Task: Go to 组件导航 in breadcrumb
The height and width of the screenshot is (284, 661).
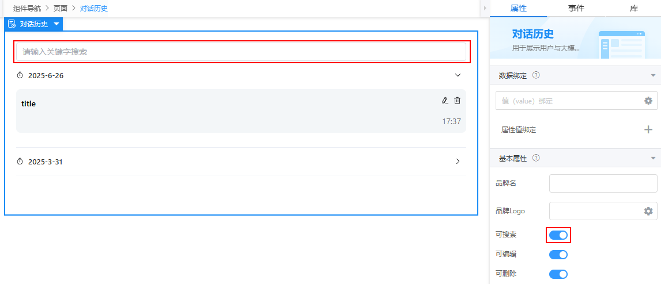Action: tap(28, 9)
